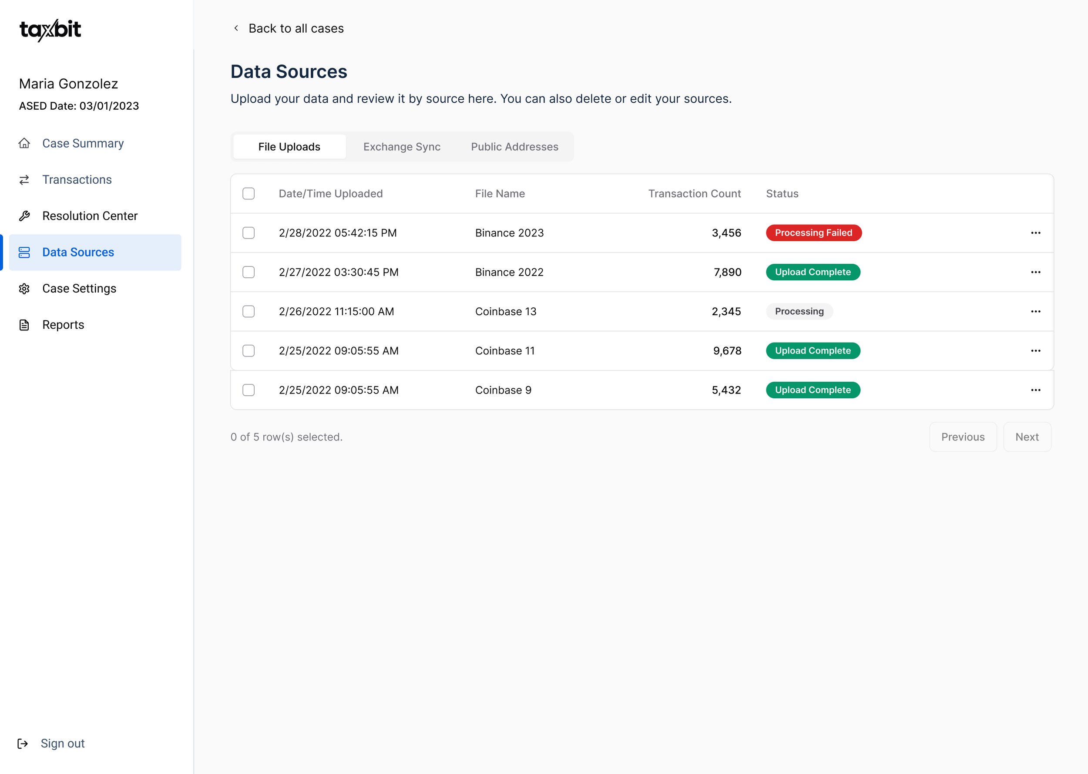
Task: Click the taxbit logo
Action: (50, 30)
